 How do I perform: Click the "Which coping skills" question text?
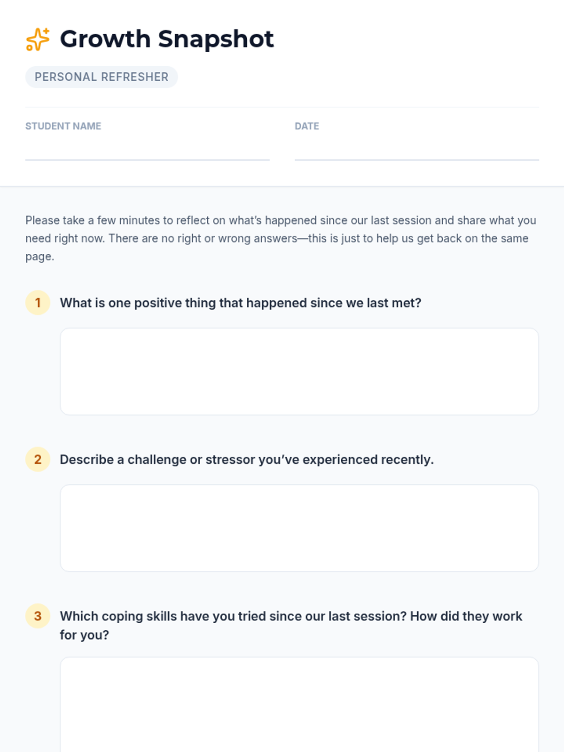(x=290, y=616)
